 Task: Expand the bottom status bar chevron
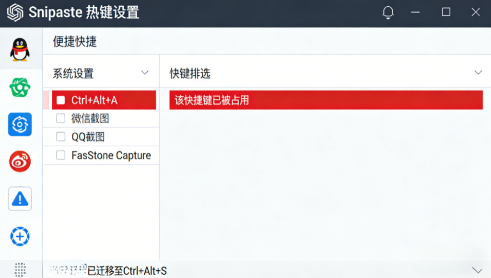point(477,270)
